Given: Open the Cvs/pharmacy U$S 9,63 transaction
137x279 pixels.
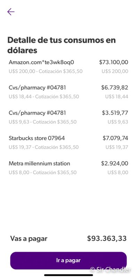Looking at the screenshot, I should 68,117.
